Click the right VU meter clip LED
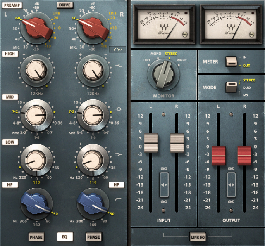This screenshot has width=265, height=246. [x=253, y=13]
